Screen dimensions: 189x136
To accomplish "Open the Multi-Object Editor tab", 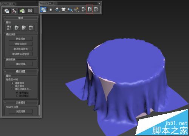I will tap(22, 11).
